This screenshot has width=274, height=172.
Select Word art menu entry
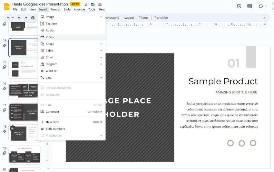coord(52,71)
